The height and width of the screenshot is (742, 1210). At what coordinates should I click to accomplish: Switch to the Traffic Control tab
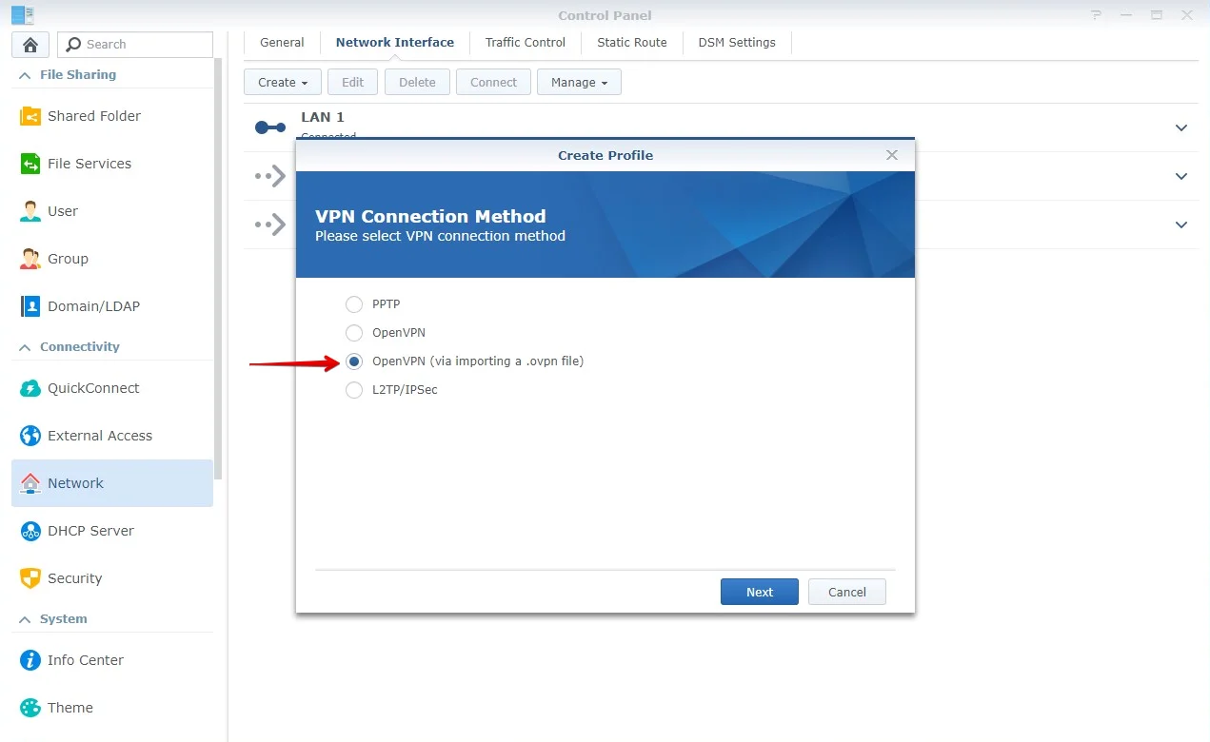pos(525,43)
